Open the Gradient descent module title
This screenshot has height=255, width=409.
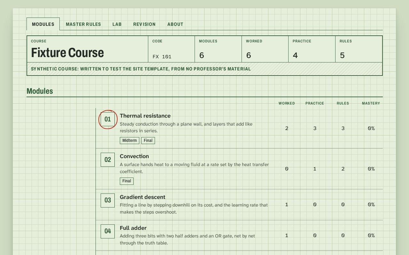[143, 197]
